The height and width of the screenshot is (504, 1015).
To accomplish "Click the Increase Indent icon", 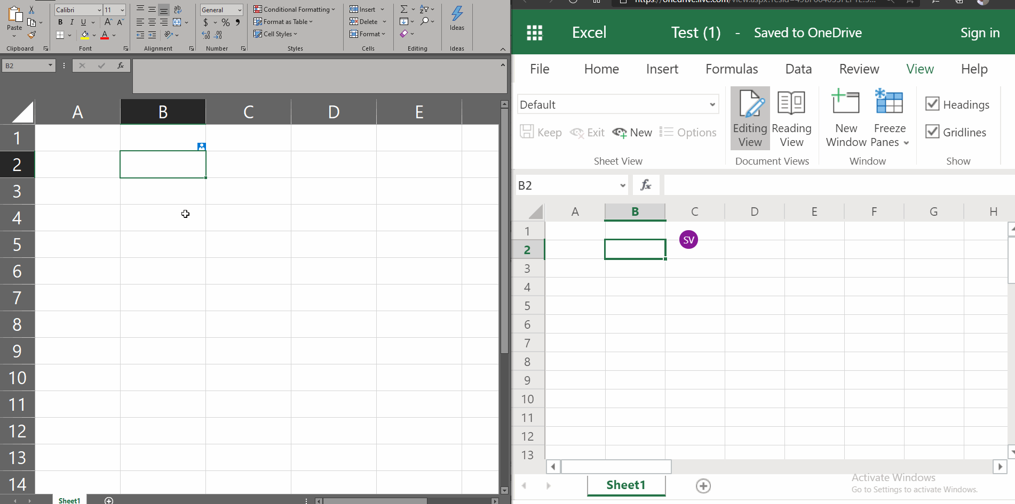I will (x=152, y=35).
